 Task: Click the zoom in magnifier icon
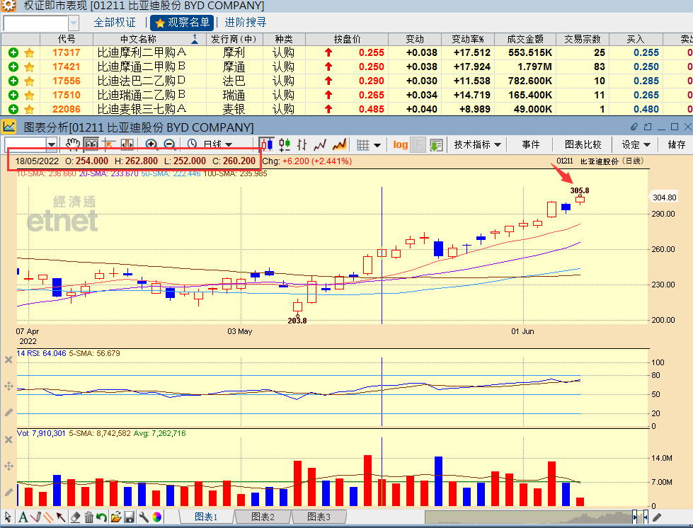[x=151, y=144]
